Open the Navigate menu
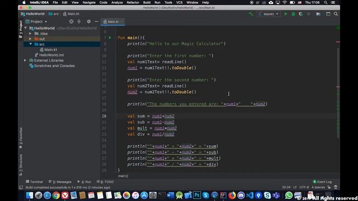The width and height of the screenshot is (358, 201). (x=89, y=2)
